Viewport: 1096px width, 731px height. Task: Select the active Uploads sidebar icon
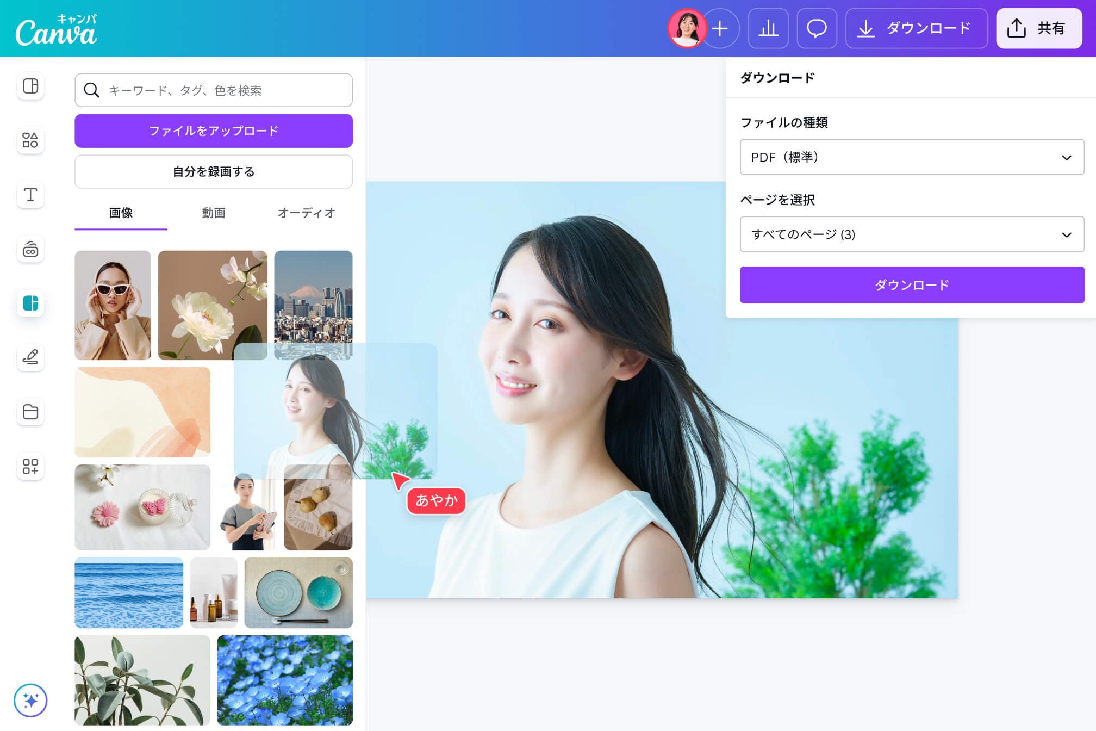coord(30,303)
